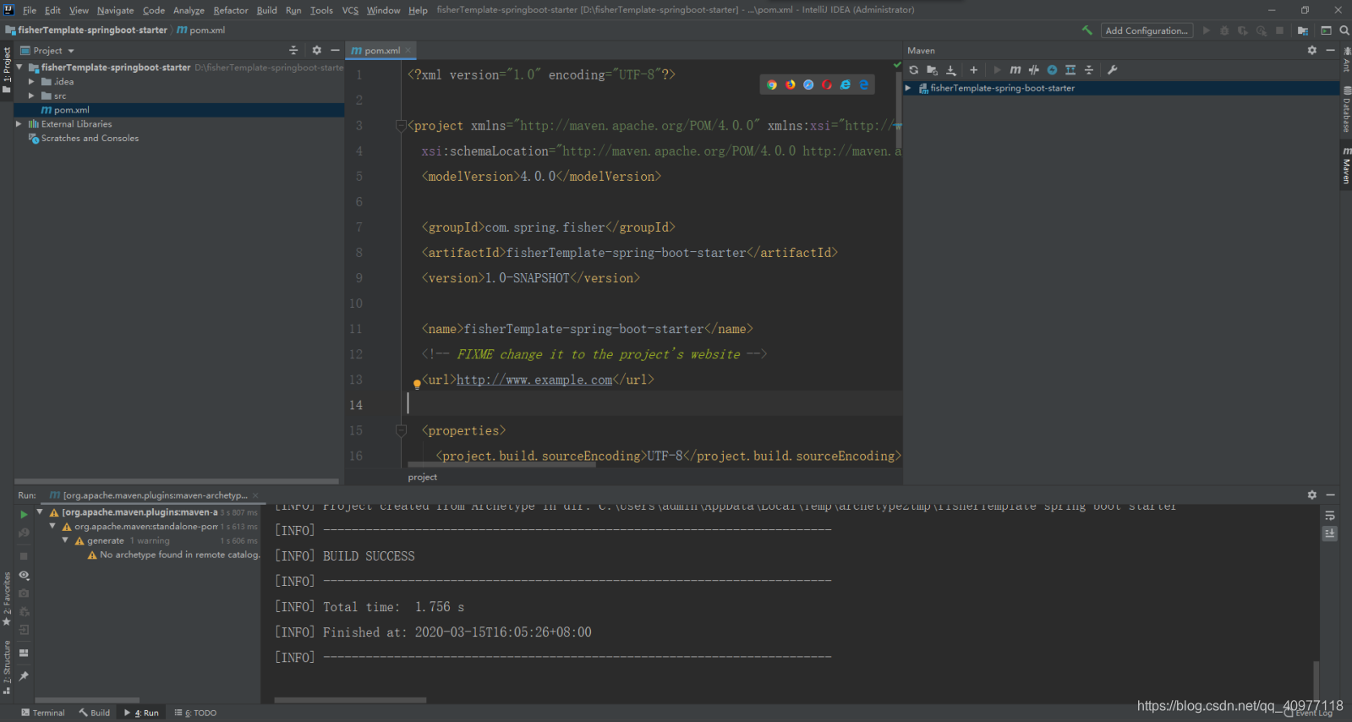Open the Refactor menu
The height and width of the screenshot is (722, 1352).
tap(231, 10)
